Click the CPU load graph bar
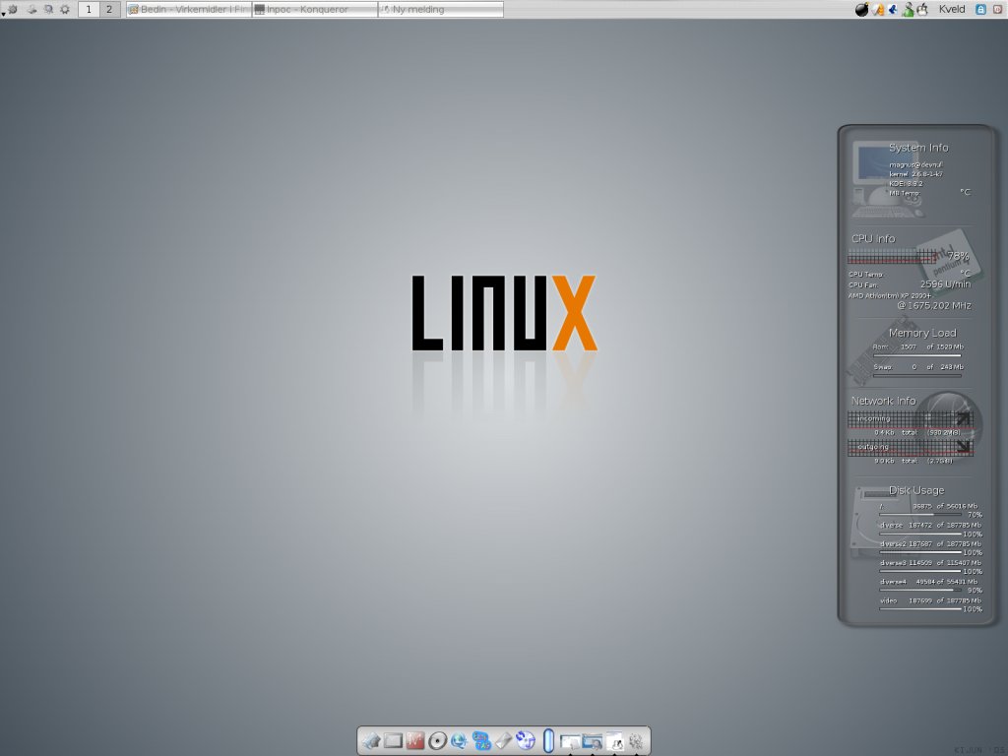1008x756 pixels. (892, 257)
